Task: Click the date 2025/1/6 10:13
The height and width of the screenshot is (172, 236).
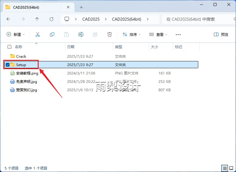Action: point(80,90)
